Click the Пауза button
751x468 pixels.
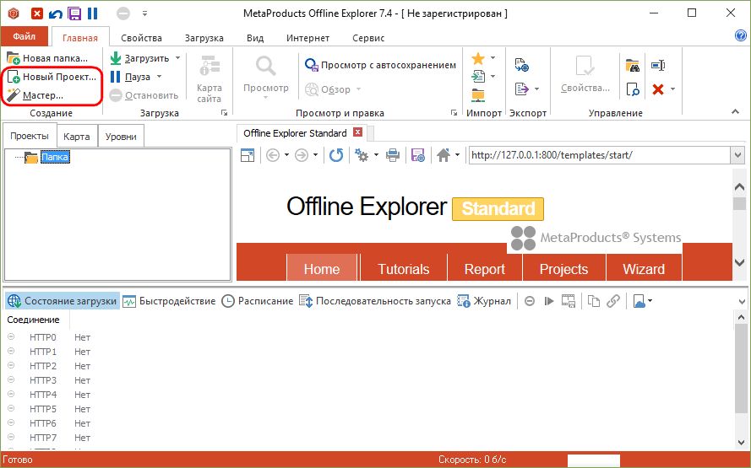130,77
